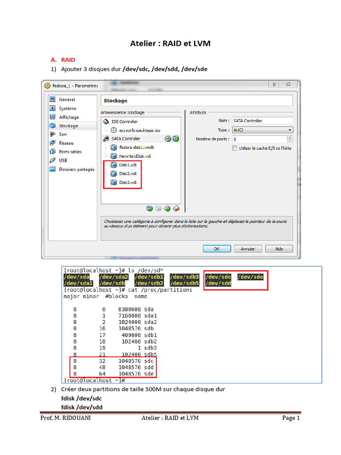Click the add hard disk icon on SATA Controller
This screenshot has height=455, width=341.
pos(176,139)
